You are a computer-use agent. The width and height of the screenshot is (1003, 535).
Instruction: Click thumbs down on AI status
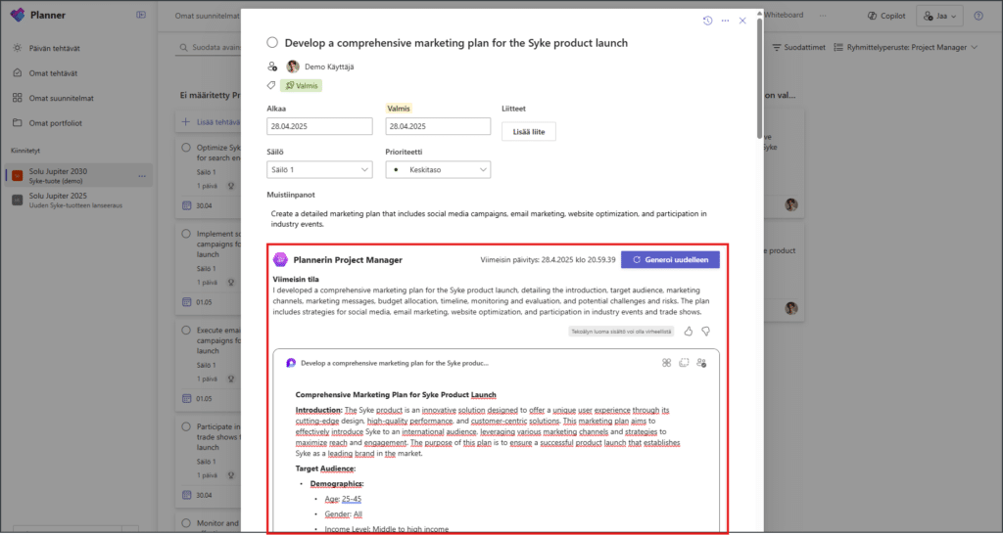pyautogui.click(x=705, y=332)
